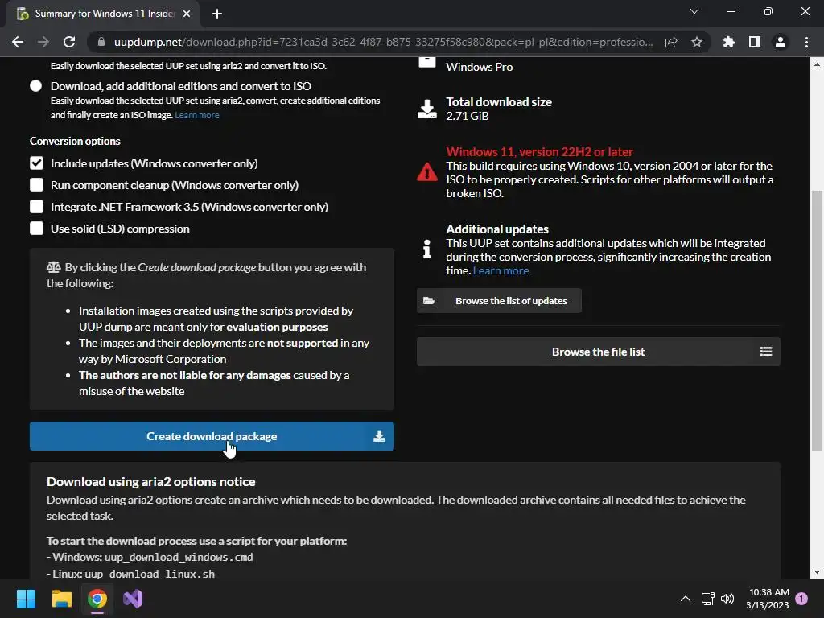Select the Summary for Windows 11 Insider tab

103,14
